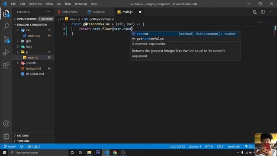The height and width of the screenshot is (156, 277).
Task: Open the File menu
Action: pyautogui.click(x=13, y=4)
